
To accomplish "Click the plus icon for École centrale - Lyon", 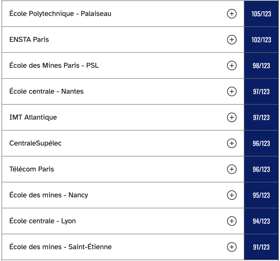I will (232, 221).
